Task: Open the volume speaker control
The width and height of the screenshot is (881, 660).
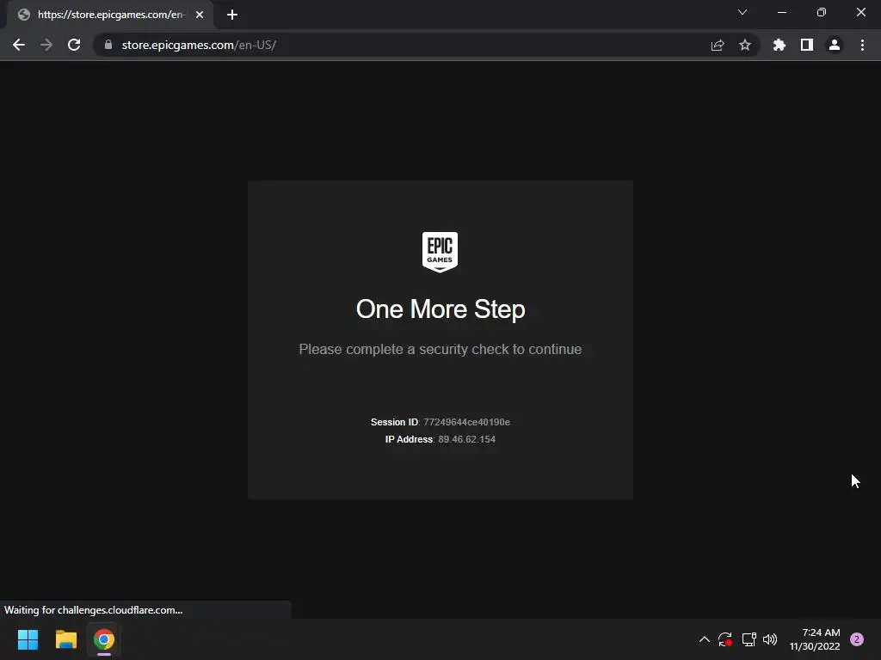Action: [x=770, y=639]
